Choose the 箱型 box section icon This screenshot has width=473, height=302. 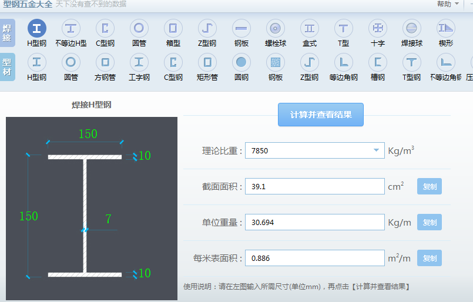[x=173, y=28]
